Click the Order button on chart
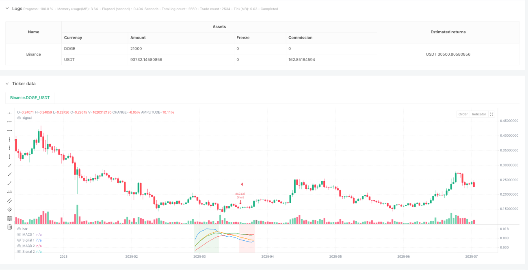 (463, 114)
